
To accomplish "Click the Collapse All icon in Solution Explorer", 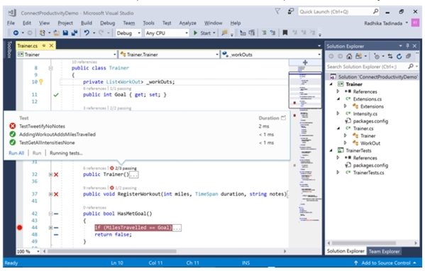I will (408, 56).
